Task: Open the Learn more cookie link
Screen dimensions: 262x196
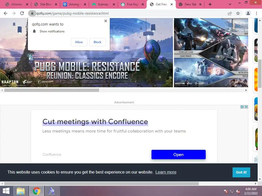Action: coord(166,172)
